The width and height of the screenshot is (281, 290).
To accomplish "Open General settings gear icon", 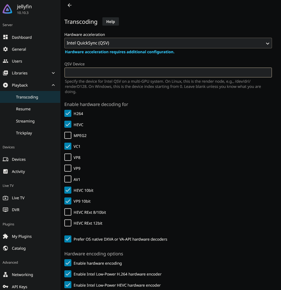I will (x=5, y=49).
